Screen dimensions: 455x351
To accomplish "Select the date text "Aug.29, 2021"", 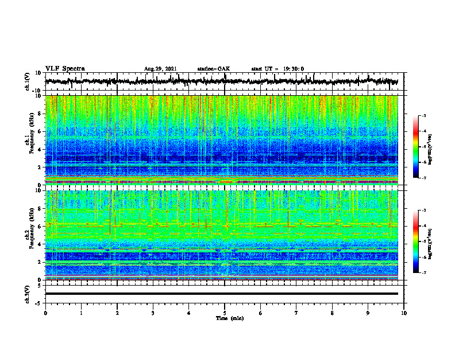I will point(160,69).
